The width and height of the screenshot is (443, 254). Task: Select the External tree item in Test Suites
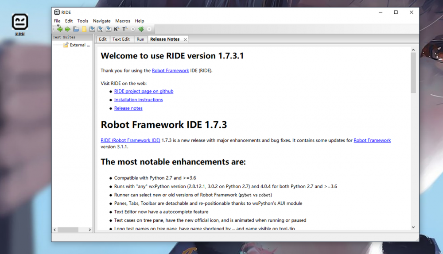coord(80,45)
